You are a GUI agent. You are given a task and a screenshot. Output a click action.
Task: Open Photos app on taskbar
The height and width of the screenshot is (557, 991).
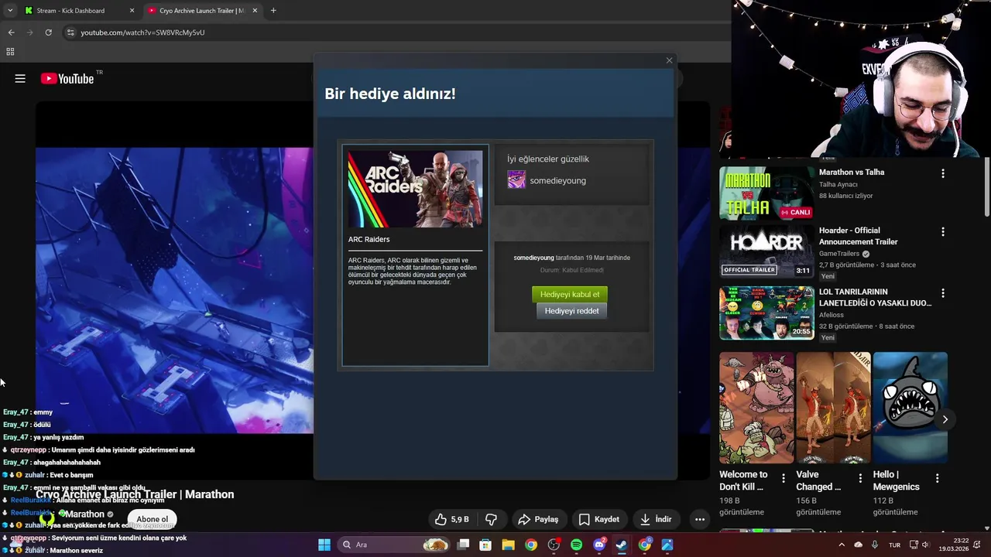point(667,545)
